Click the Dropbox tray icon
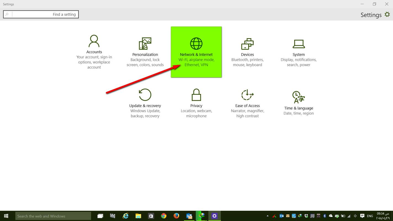The width and height of the screenshot is (393, 221). coord(306,216)
